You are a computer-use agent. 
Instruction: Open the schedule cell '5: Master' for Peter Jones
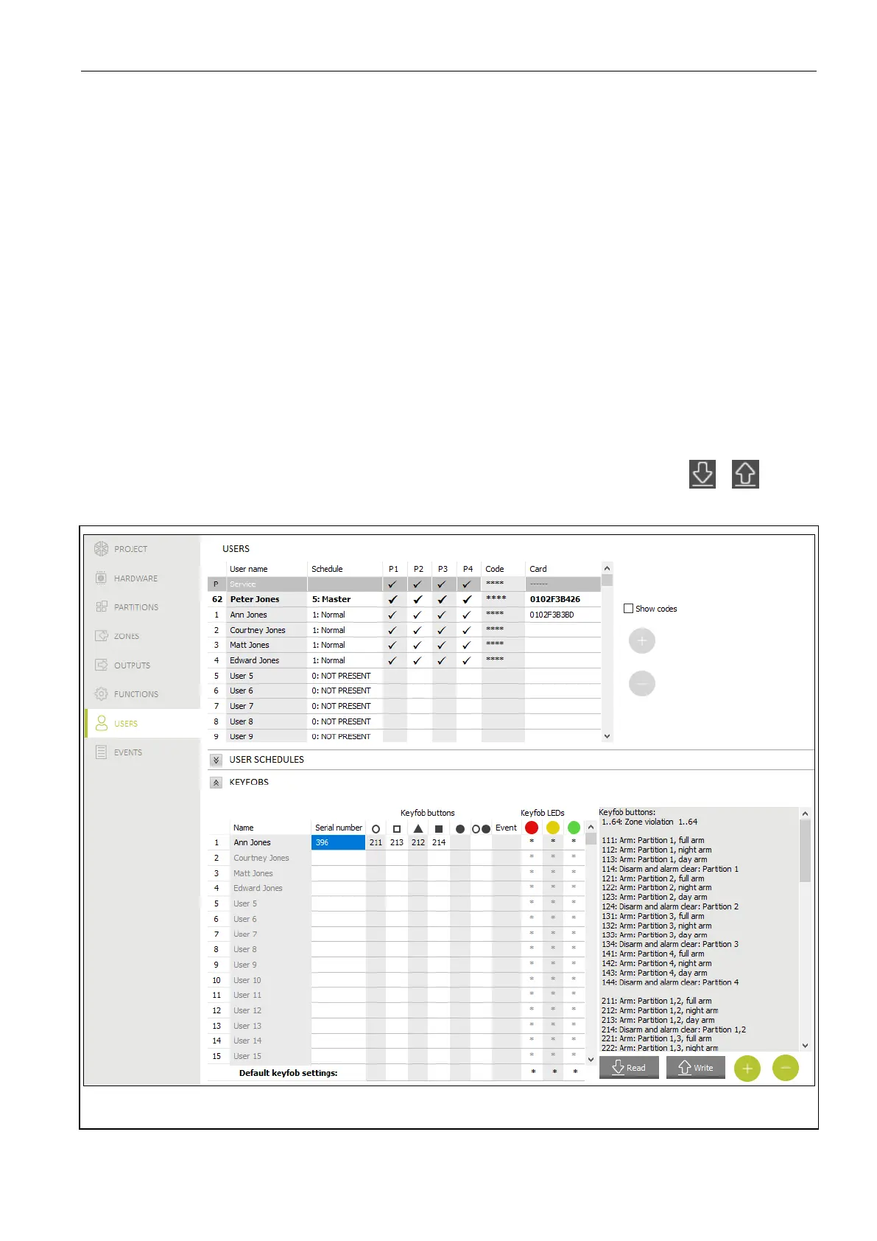coord(344,599)
